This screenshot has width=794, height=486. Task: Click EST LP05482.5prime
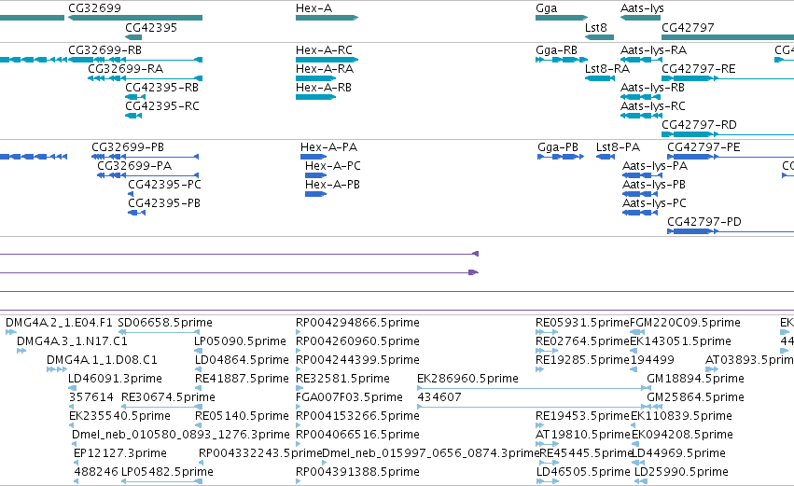pyautogui.click(x=167, y=472)
